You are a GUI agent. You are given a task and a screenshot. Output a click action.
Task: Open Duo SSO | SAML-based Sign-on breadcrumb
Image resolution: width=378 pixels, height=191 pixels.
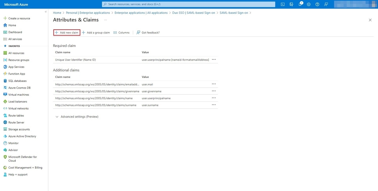click(x=194, y=13)
